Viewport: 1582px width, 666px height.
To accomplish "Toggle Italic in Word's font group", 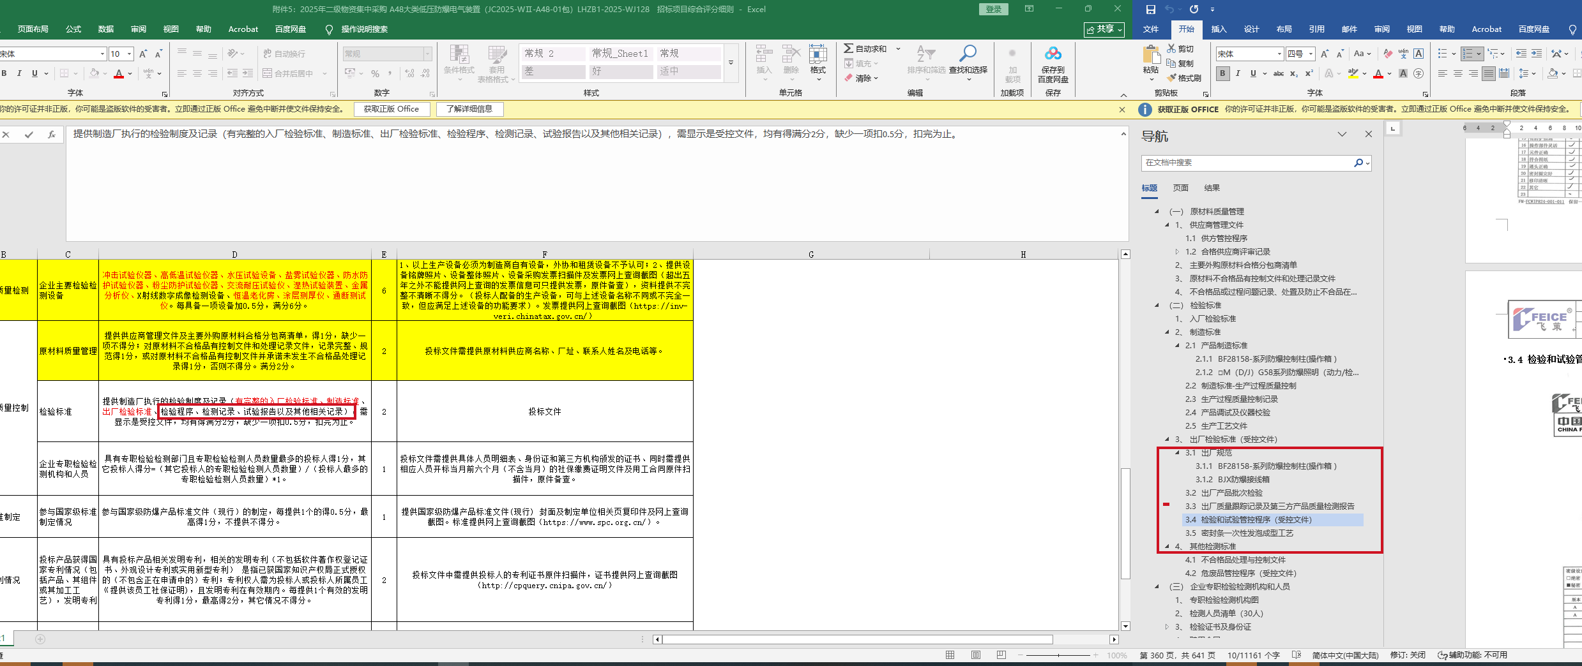I will [x=1238, y=73].
